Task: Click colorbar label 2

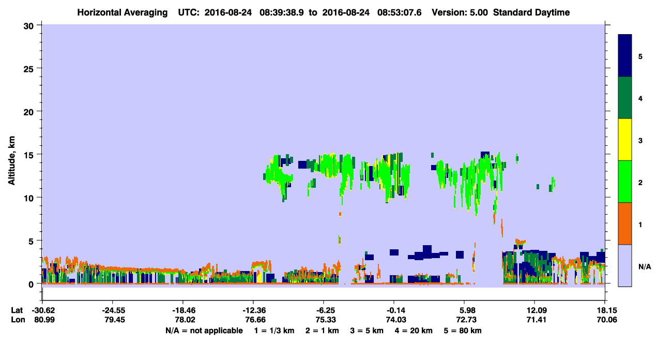Action: click(x=640, y=183)
